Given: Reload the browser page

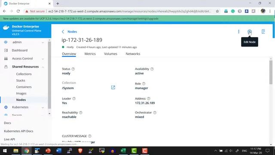Looking at the screenshot, I should pyautogui.click(x=18, y=11).
